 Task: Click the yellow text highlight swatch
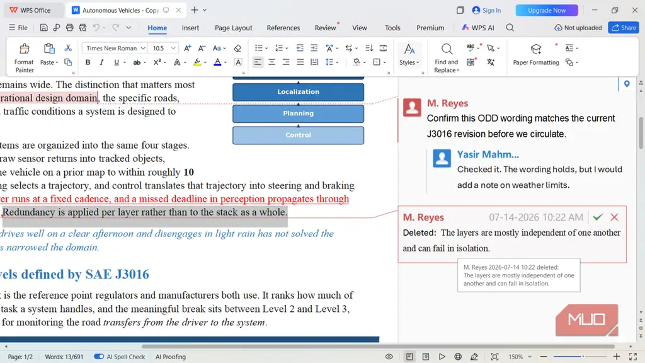(x=197, y=62)
